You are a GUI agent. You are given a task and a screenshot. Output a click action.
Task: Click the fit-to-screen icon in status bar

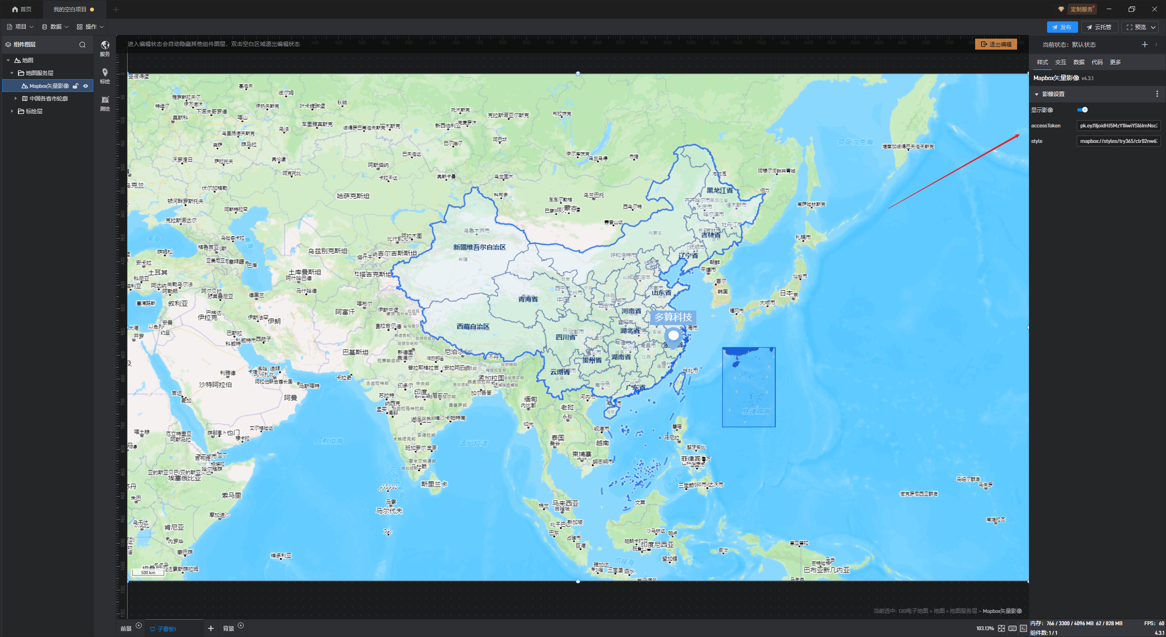[1001, 628]
